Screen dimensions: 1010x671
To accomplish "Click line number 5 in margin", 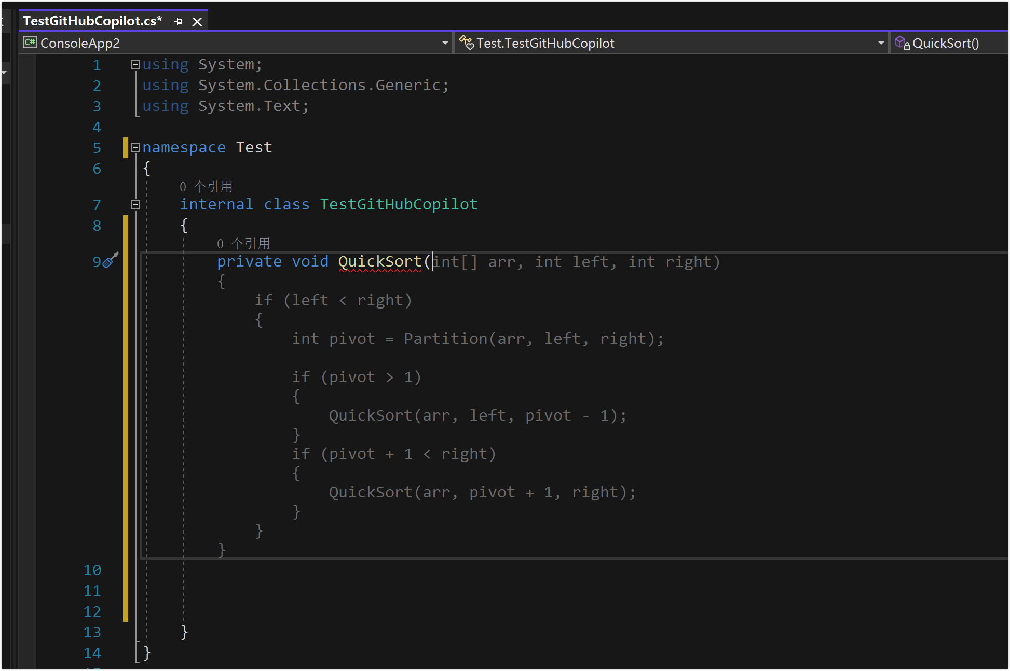I will 97,148.
